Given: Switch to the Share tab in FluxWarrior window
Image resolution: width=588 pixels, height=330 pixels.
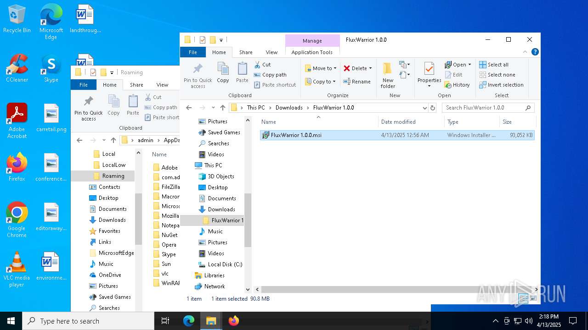Looking at the screenshot, I should click(246, 52).
